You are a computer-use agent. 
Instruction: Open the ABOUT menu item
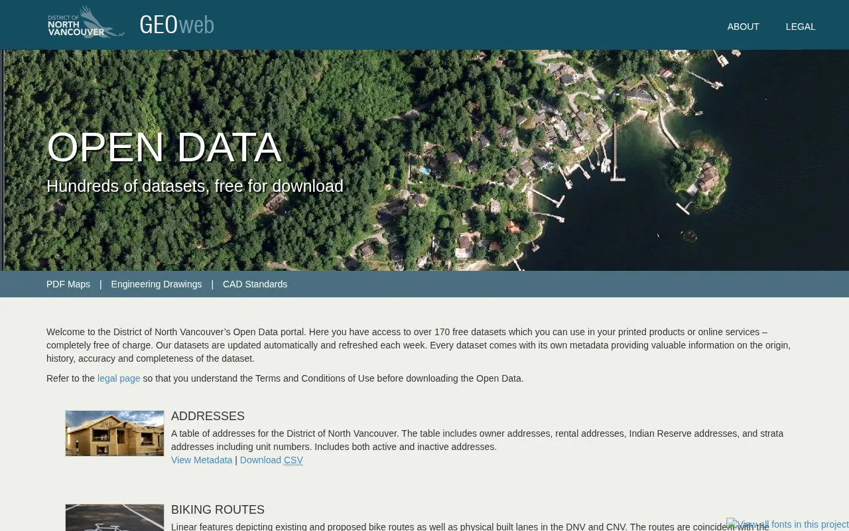tap(743, 27)
